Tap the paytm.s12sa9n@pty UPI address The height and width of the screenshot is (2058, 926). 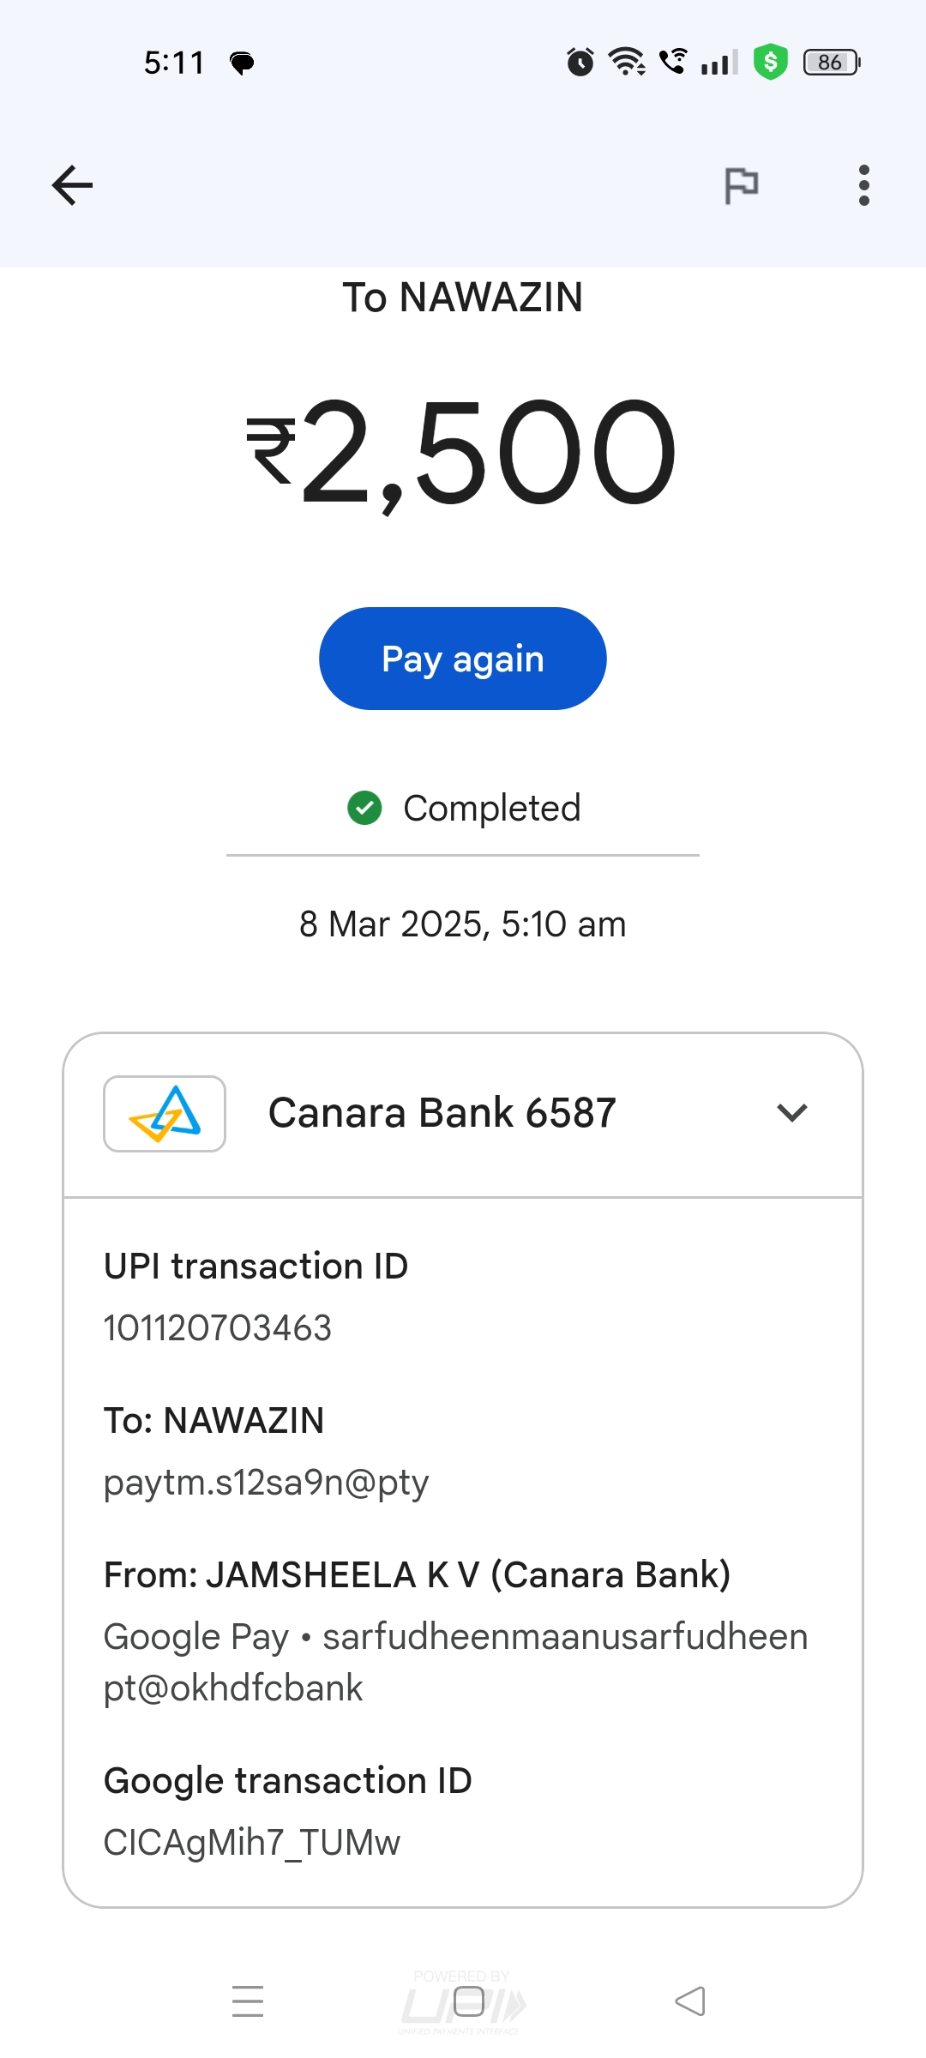266,1483
